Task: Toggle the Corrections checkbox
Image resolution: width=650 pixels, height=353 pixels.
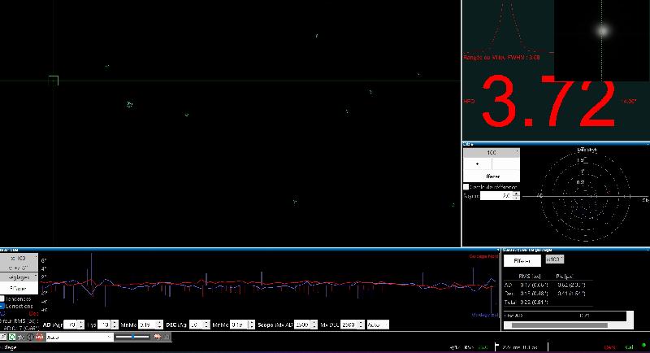Action: coord(2,306)
